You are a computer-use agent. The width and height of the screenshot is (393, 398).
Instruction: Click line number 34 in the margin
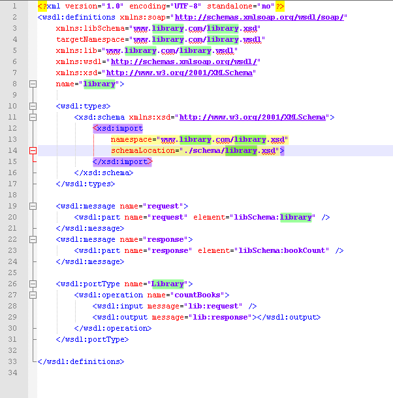pos(12,373)
